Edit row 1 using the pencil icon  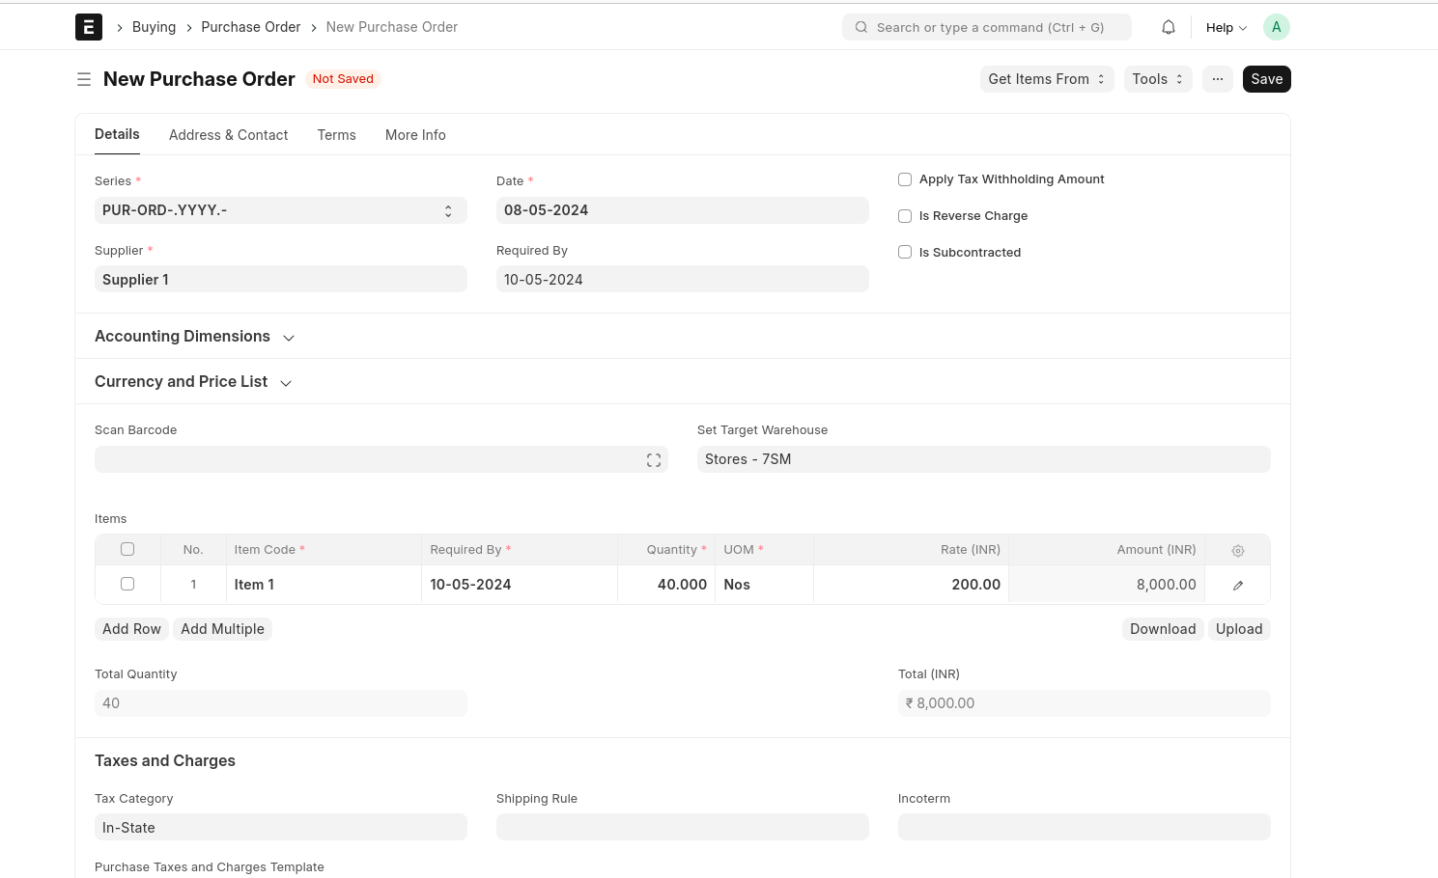tap(1237, 585)
